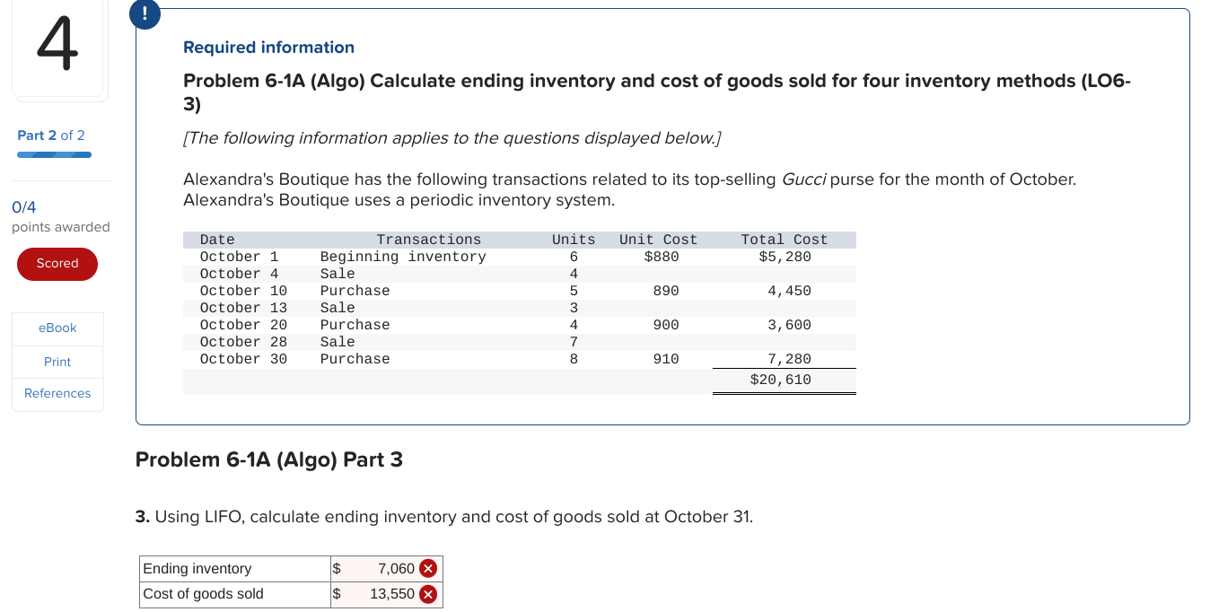
Task: Click the Cost of goods sold input field
Action: [377, 593]
